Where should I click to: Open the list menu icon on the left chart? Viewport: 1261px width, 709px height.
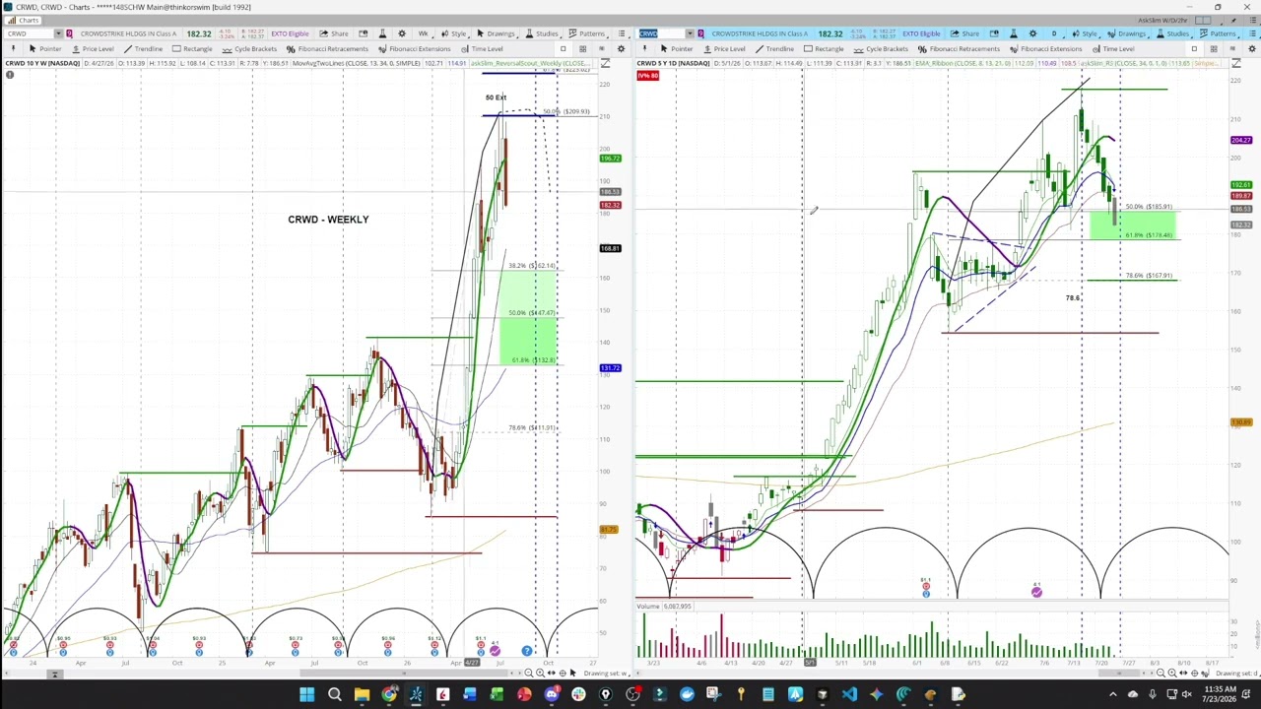tap(621, 33)
